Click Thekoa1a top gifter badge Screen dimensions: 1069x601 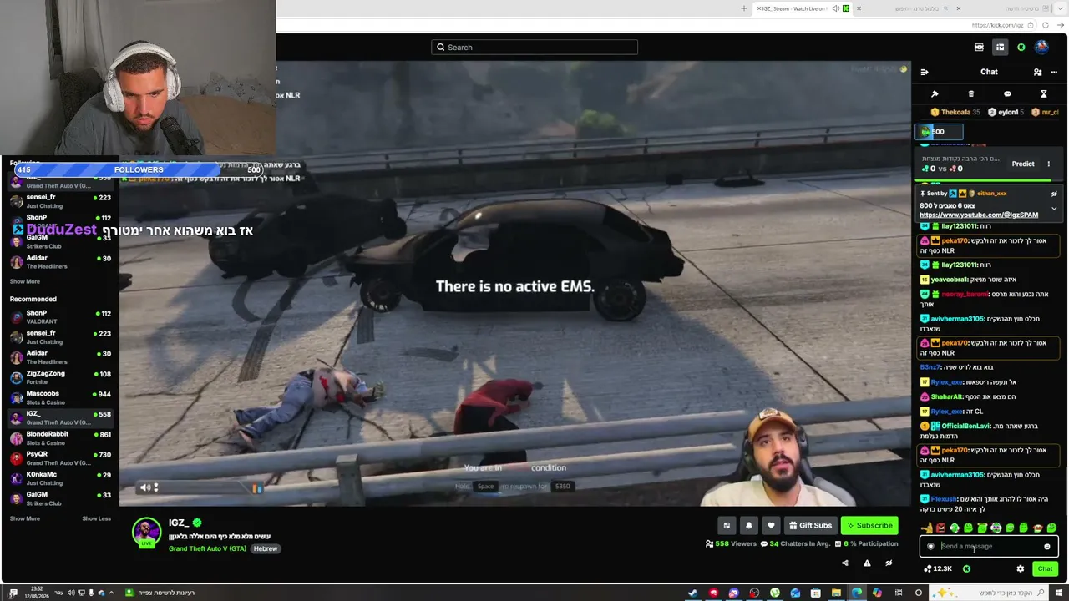[955, 112]
